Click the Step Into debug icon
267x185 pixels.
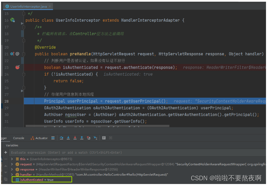(68, 138)
